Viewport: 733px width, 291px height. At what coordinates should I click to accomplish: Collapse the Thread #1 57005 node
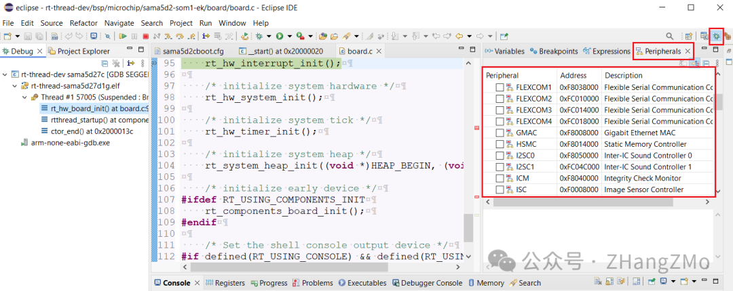pos(25,97)
